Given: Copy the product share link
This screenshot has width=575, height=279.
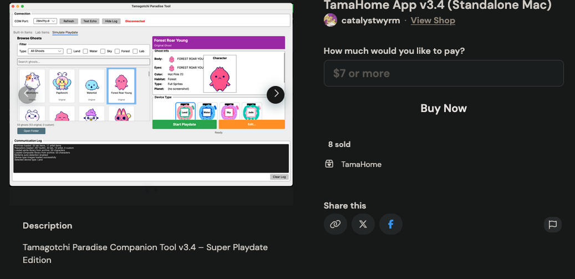Looking at the screenshot, I should click(x=335, y=224).
